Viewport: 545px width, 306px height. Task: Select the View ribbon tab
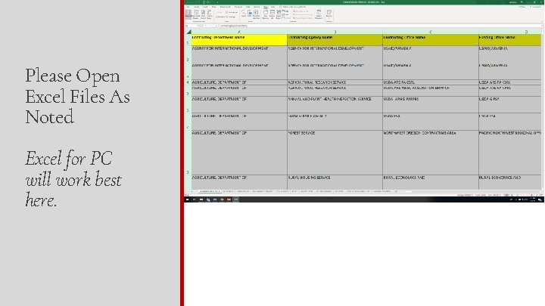pos(266,7)
